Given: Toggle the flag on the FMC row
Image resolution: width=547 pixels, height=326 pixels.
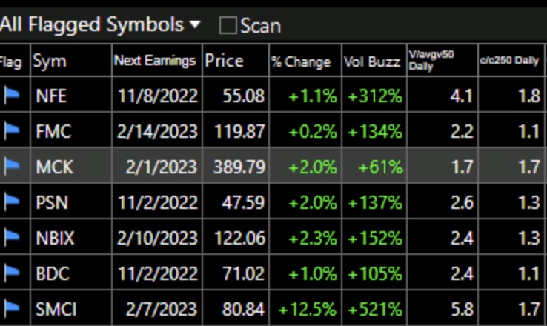Looking at the screenshot, I should [x=12, y=131].
